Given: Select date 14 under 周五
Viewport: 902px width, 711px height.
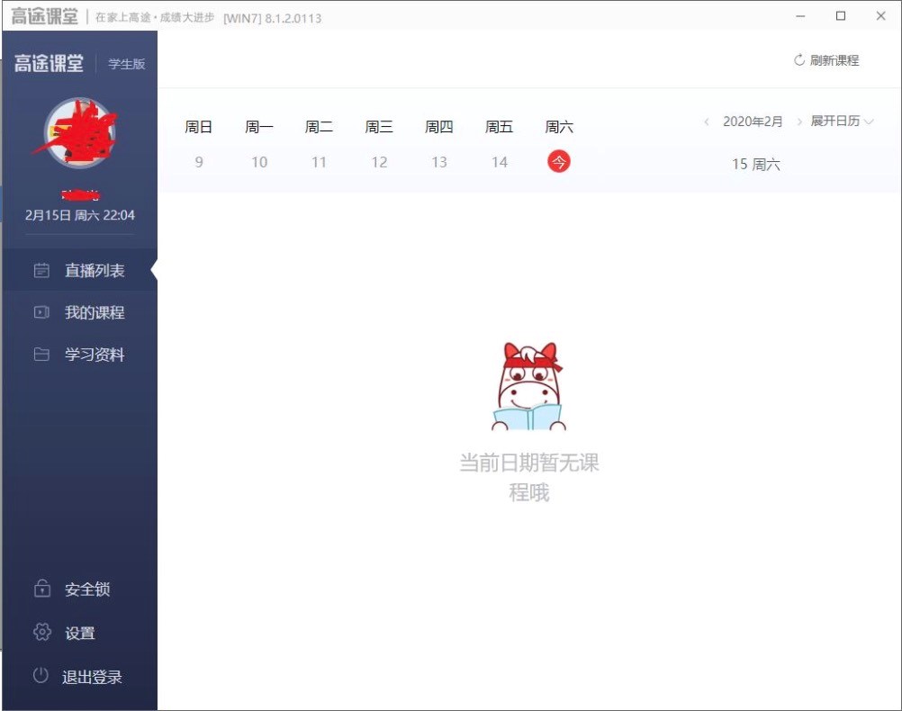Looking at the screenshot, I should (500, 162).
